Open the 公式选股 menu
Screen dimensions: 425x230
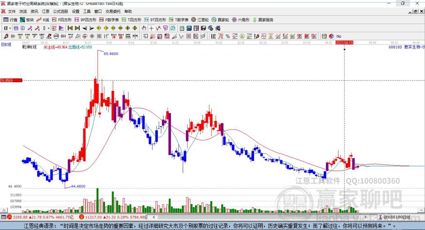click(61, 11)
